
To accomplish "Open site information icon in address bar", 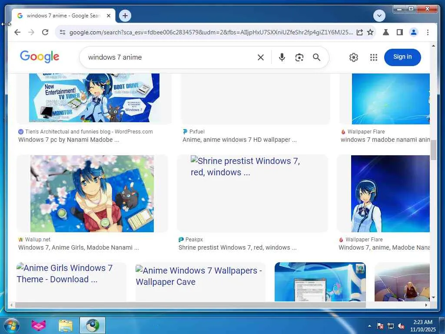I will (63, 32).
